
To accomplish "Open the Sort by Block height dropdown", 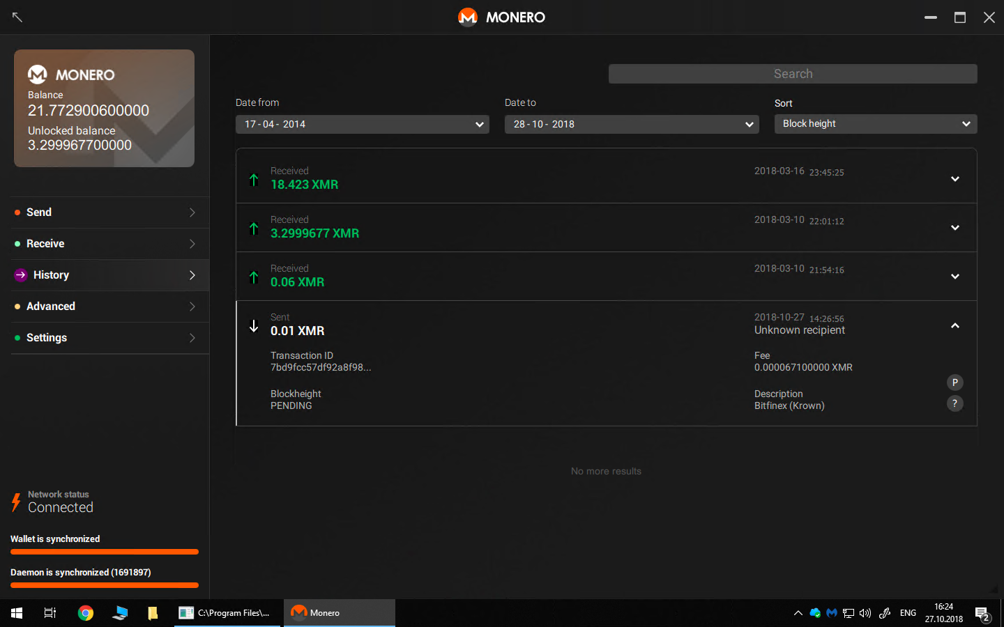I will point(876,124).
